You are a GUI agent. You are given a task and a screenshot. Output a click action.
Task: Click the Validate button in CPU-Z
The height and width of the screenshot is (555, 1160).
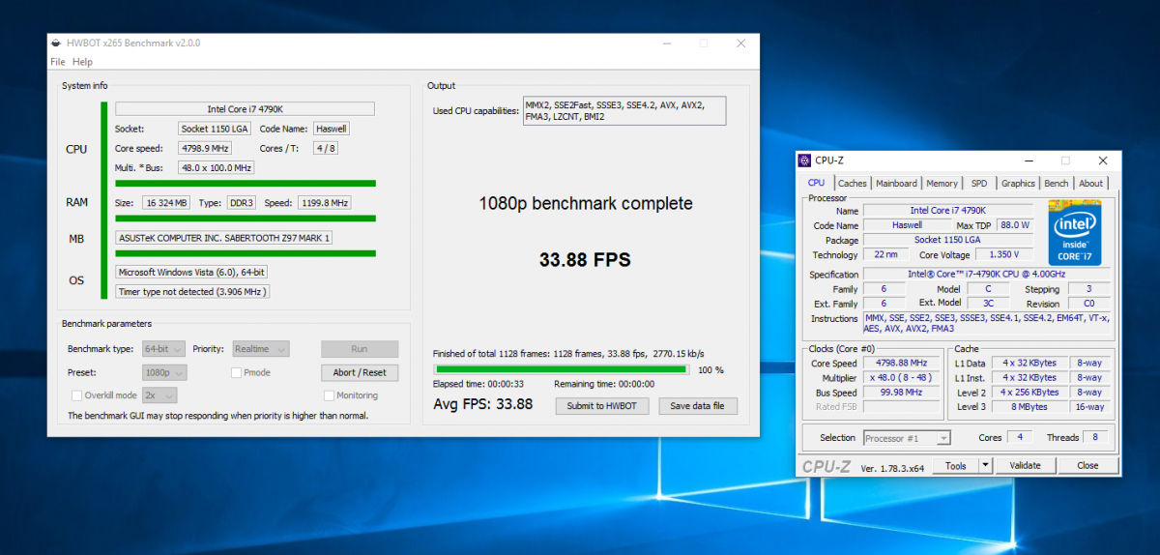1025,465
